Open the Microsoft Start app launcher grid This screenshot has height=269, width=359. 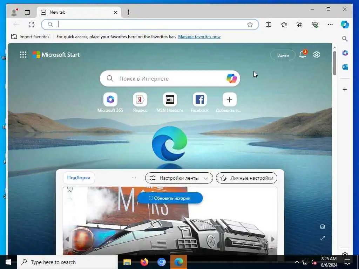23,55
